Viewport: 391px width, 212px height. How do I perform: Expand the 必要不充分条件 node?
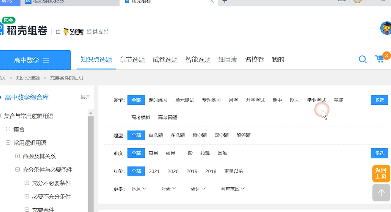(x=27, y=196)
